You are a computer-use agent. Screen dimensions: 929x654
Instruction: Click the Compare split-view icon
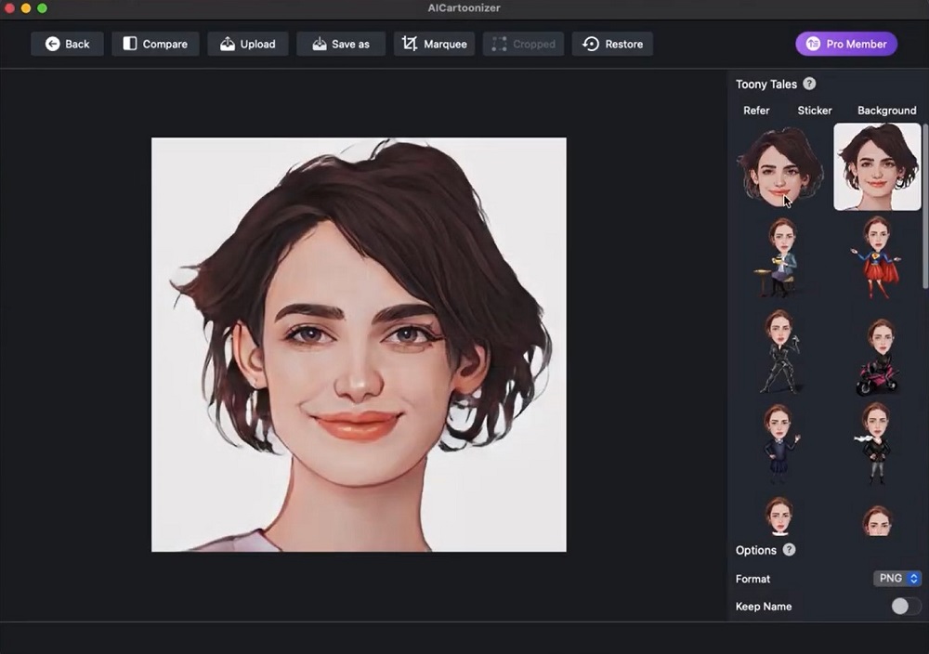[x=128, y=43]
